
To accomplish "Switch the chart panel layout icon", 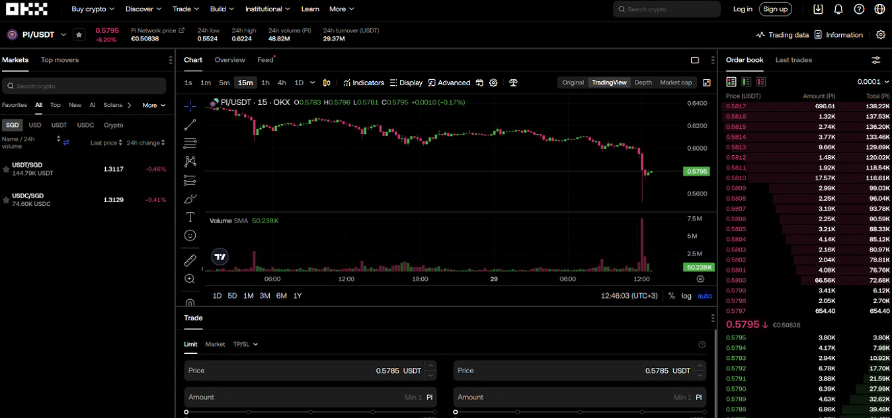I will click(695, 60).
